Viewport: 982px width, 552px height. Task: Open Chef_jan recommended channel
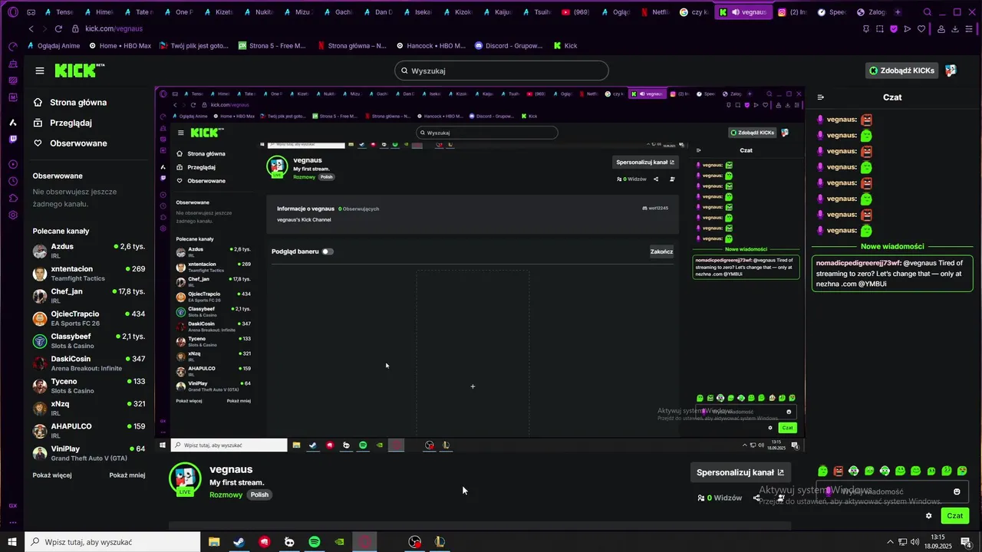tap(89, 296)
